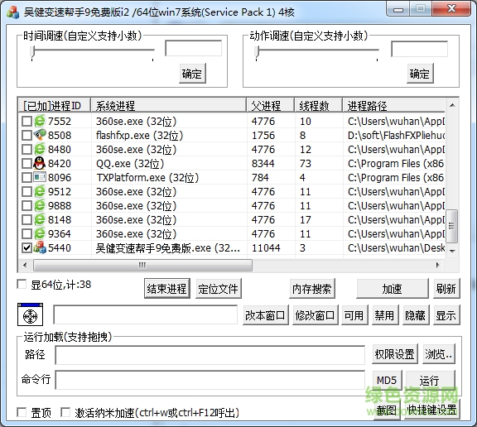This screenshot has width=477, height=427.
Task: Click the 命令行 command line input field
Action: pyautogui.click(x=210, y=380)
